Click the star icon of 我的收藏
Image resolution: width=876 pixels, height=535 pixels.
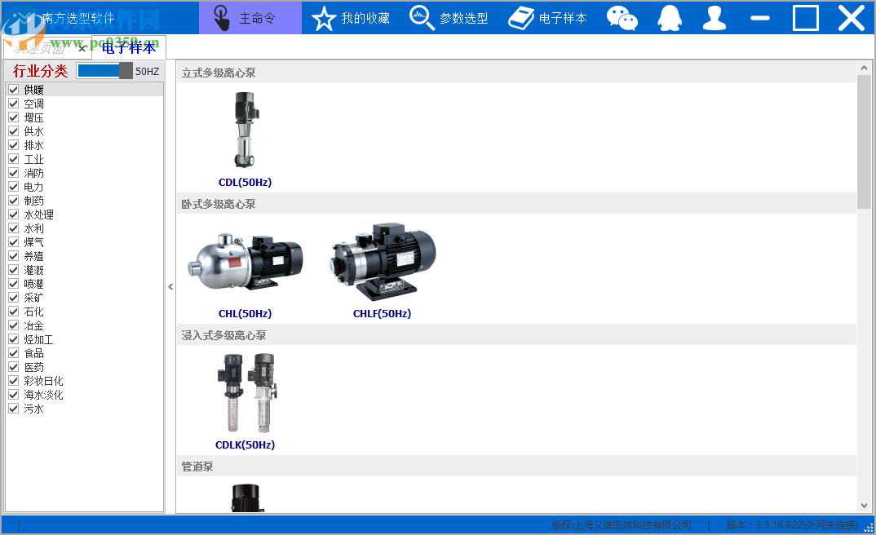coord(324,19)
